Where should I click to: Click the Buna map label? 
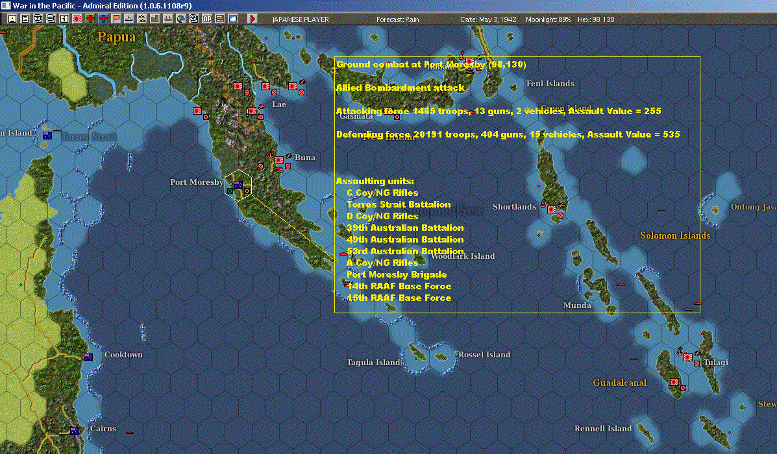pos(304,158)
